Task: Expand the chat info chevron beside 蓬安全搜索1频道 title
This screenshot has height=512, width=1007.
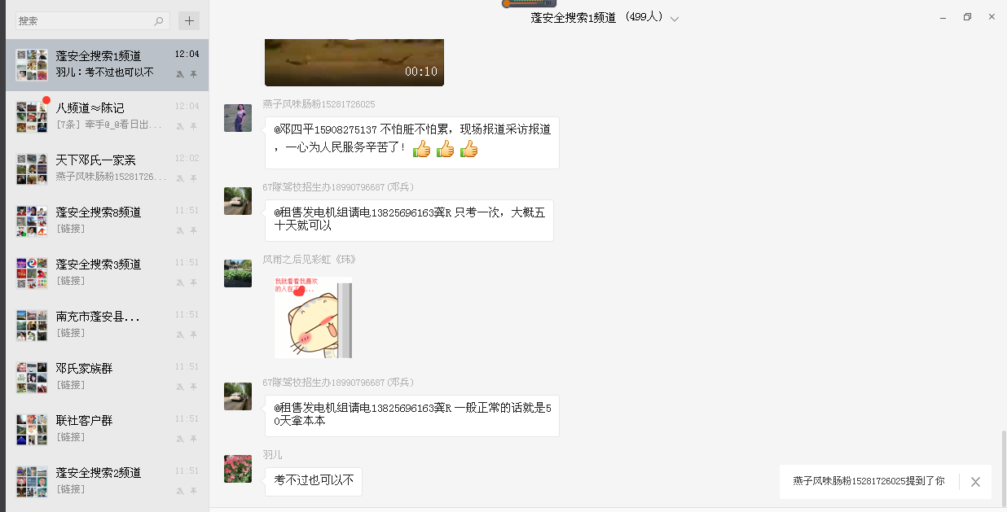Action: (x=675, y=19)
